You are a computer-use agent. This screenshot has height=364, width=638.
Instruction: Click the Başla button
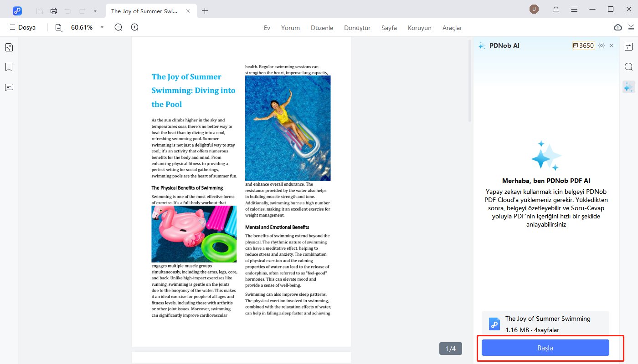click(x=545, y=348)
